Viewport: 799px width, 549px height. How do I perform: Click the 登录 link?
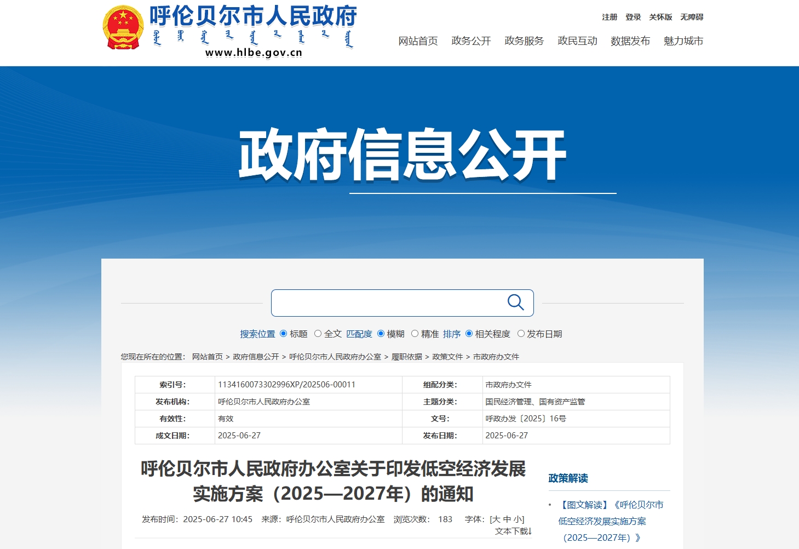[633, 18]
